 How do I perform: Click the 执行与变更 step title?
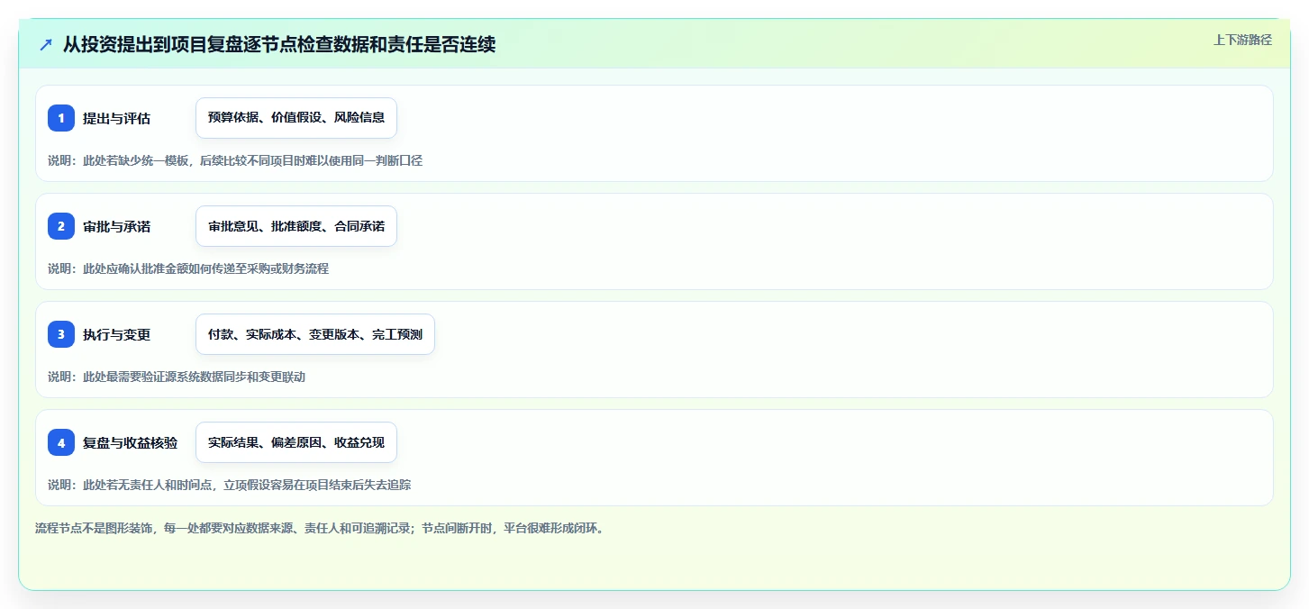[116, 334]
